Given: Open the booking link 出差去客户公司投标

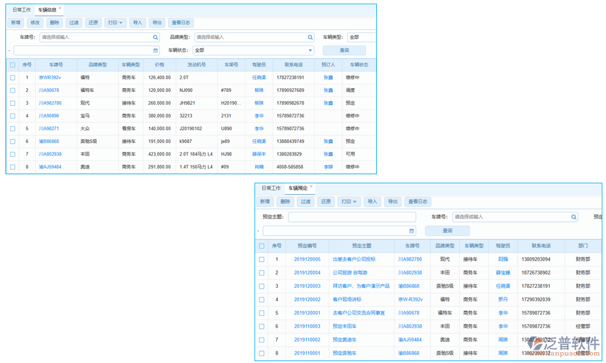Looking at the screenshot, I should pyautogui.click(x=354, y=260).
